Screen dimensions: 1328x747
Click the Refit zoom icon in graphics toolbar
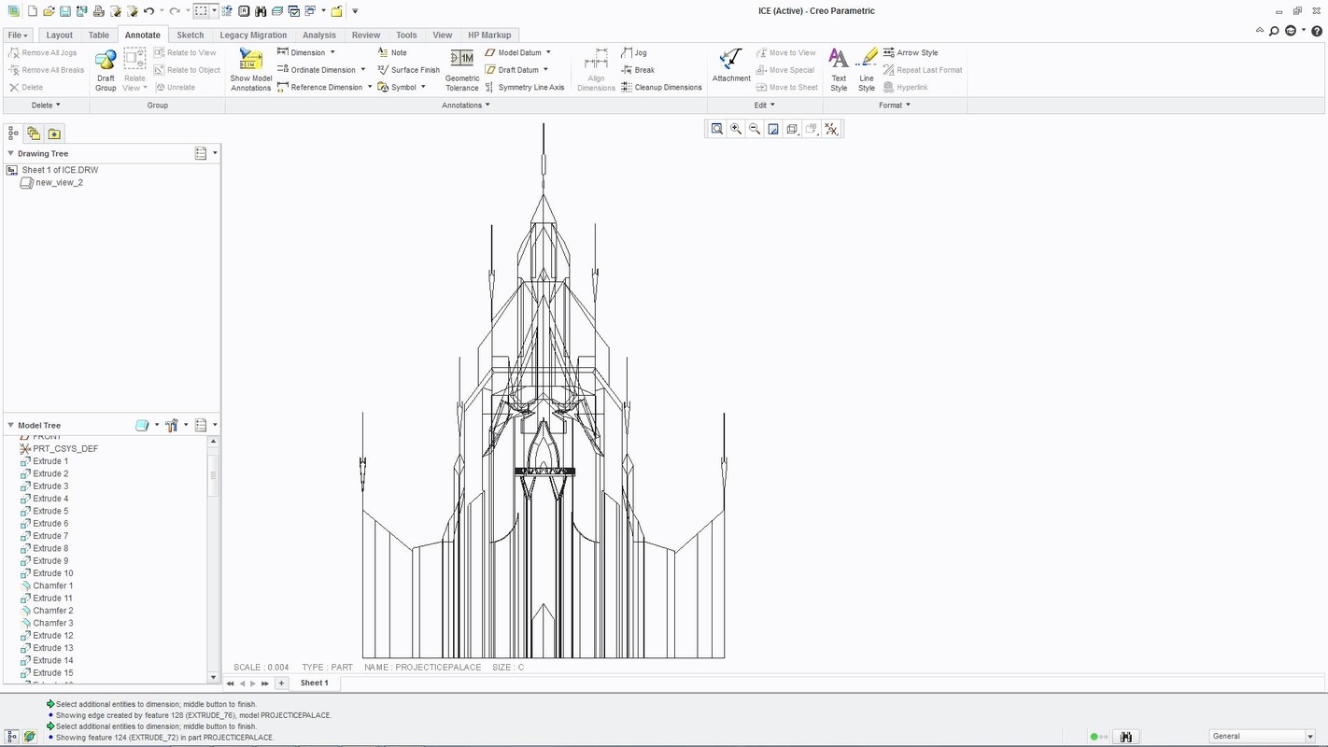pos(717,129)
